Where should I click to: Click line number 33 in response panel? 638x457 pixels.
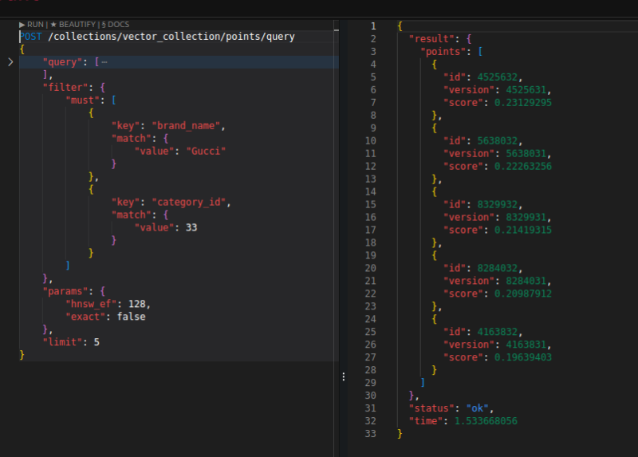(x=370, y=434)
